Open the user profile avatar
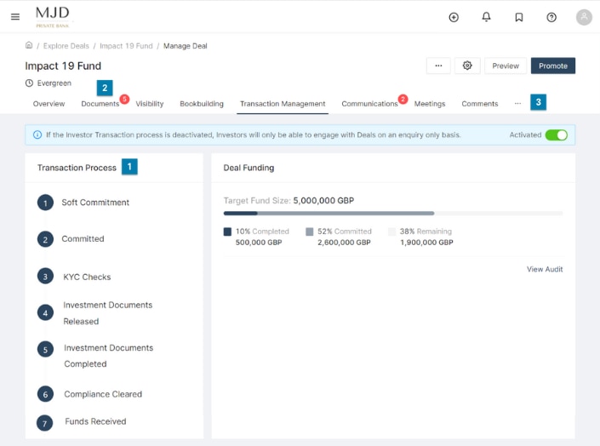The width and height of the screenshot is (600, 446). pyautogui.click(x=584, y=17)
